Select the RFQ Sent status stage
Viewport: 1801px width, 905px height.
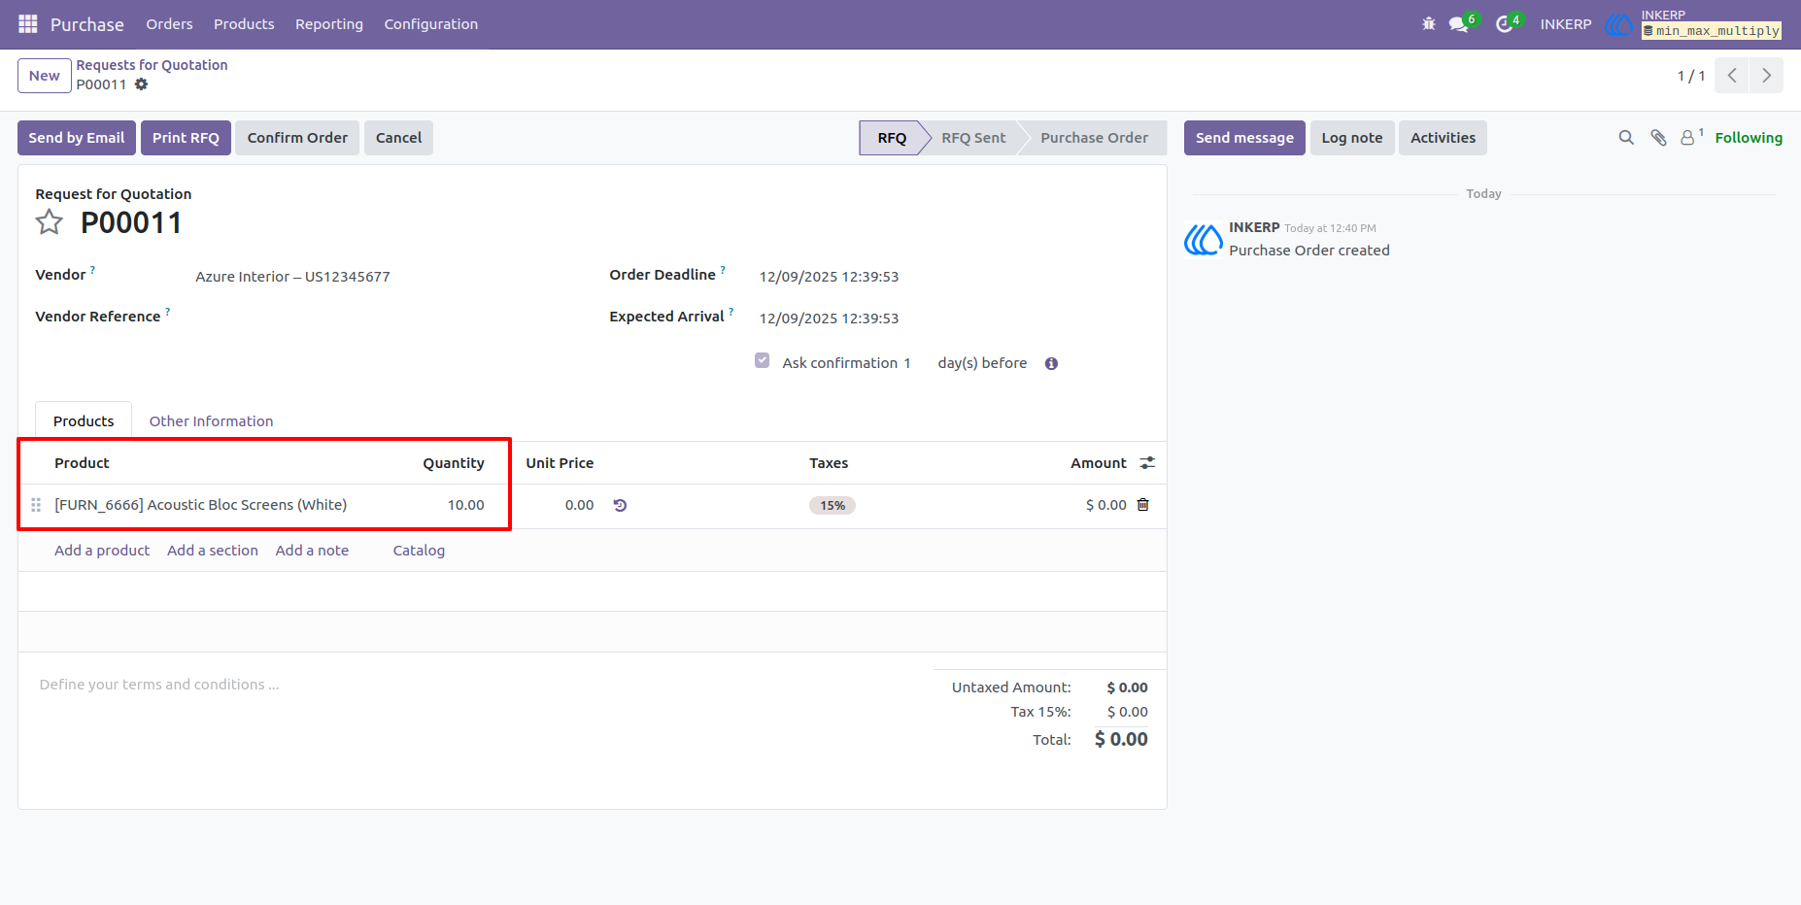pyautogui.click(x=973, y=138)
